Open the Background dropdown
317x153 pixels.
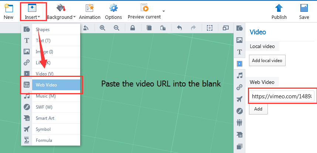61,12
